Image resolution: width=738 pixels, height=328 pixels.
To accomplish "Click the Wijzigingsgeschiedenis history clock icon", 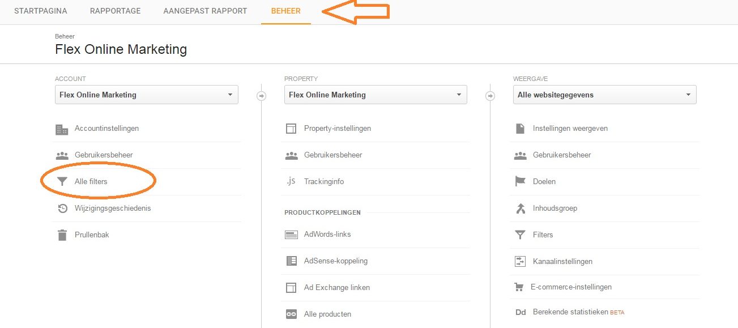I will click(62, 208).
